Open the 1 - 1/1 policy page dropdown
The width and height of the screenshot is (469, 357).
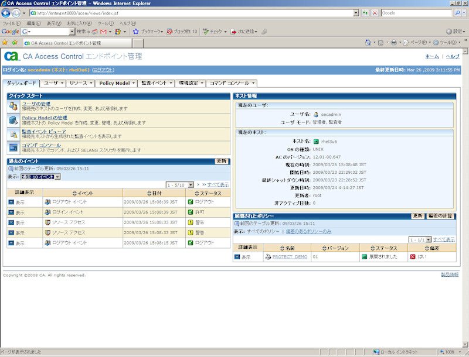(x=420, y=240)
